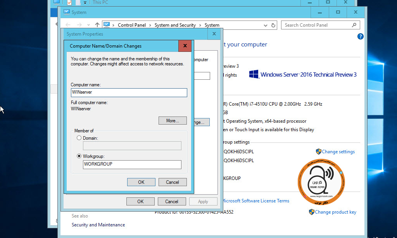Click the Forward arrow in System window

click(x=79, y=25)
